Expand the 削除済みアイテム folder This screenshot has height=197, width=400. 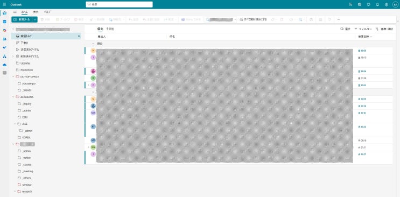click(13, 57)
